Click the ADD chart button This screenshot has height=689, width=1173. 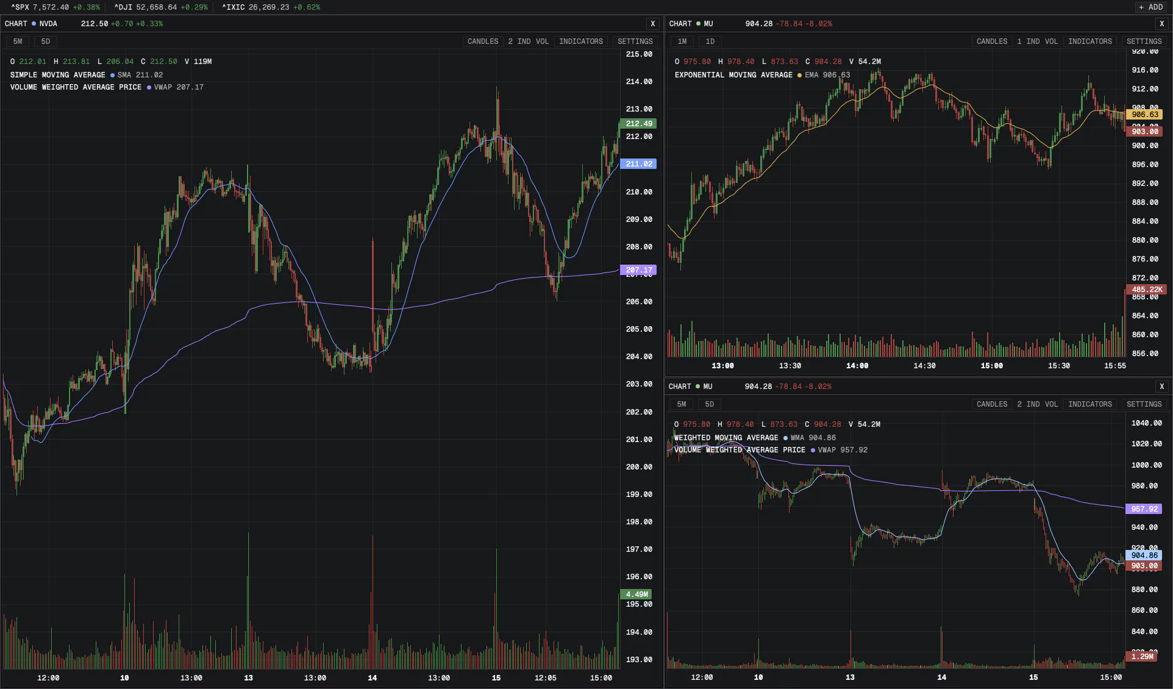(x=1150, y=7)
